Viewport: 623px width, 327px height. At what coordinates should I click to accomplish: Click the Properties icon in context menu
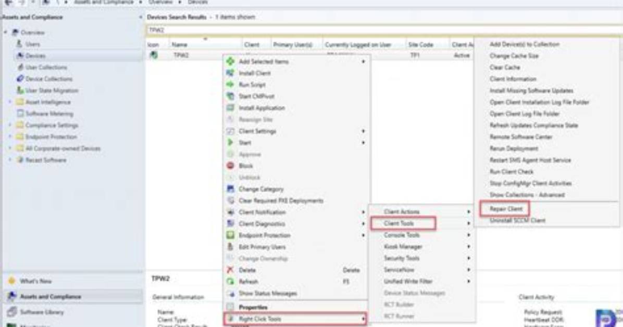coord(230,307)
